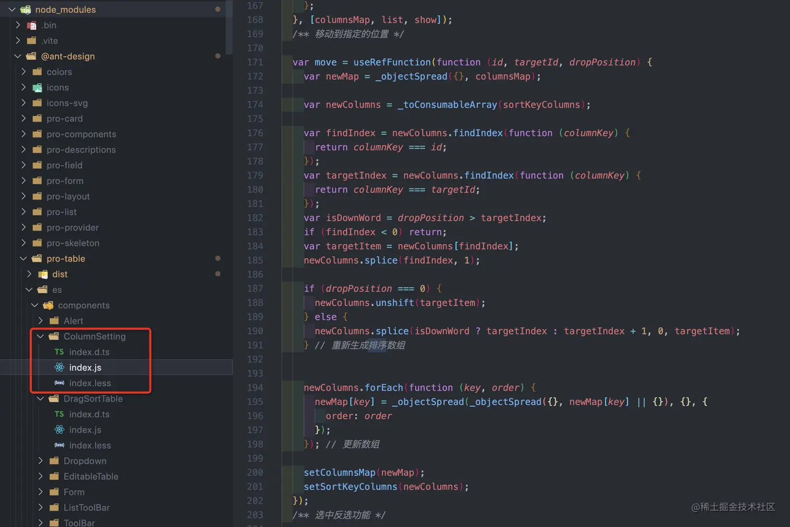Click the @ant-design folder icon
Viewport: 790px width, 527px height.
[31, 56]
